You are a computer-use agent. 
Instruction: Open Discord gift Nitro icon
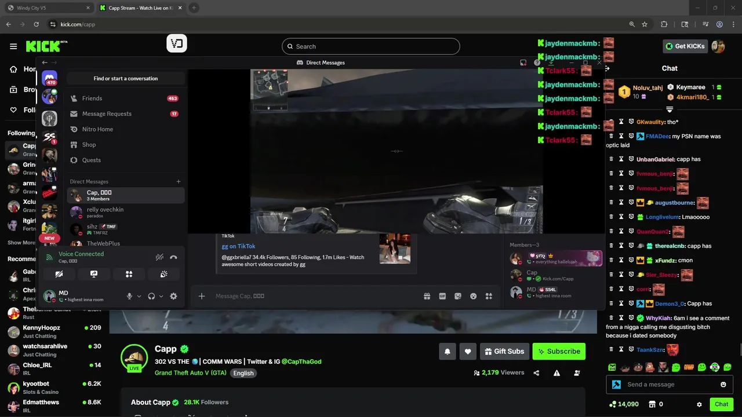click(427, 296)
